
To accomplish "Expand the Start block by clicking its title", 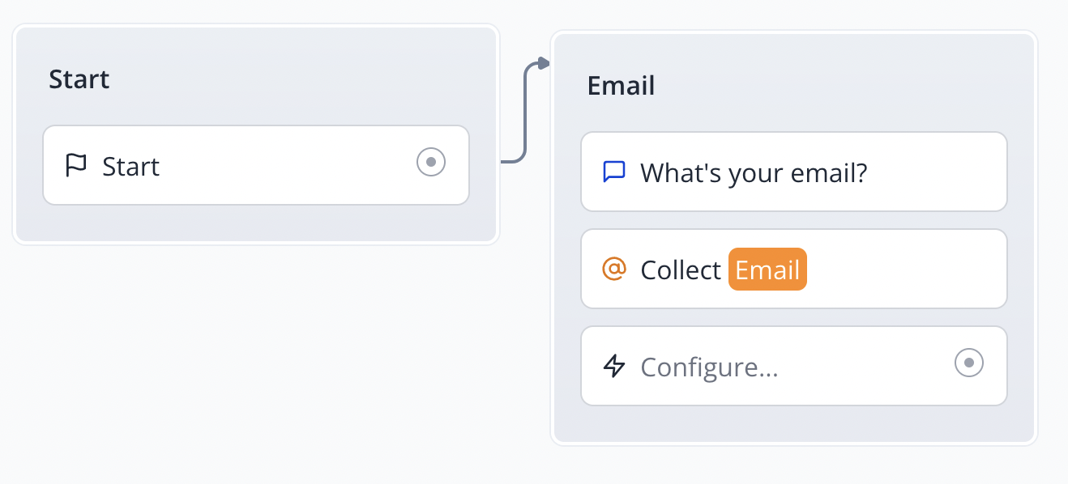I will (79, 79).
